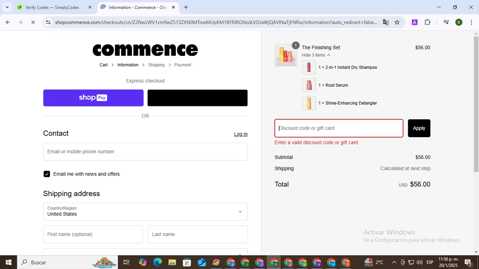Show hidden system tray icons
This screenshot has width=479, height=269.
[x=394, y=262]
